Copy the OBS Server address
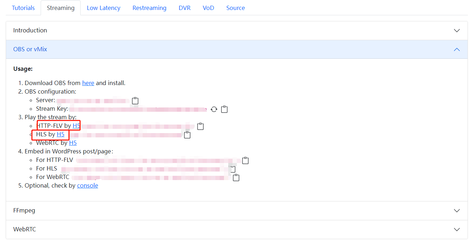469x242 pixels. [x=135, y=101]
